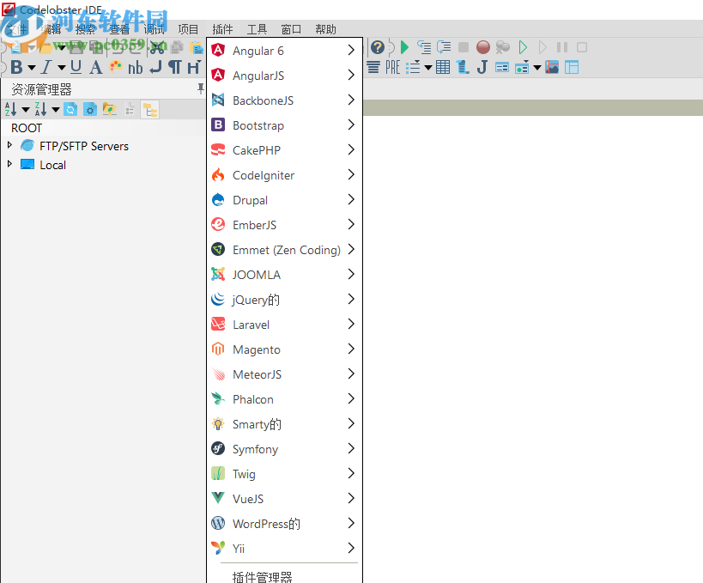Open the 帮助 menu
This screenshot has height=583, width=703.
coord(324,28)
